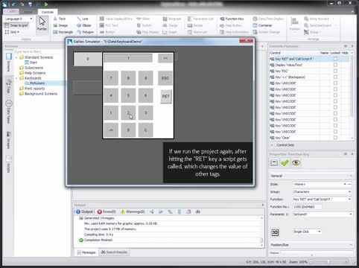Click the green checkmark in Properties
This screenshot has height=268, width=359.
pyautogui.click(x=285, y=163)
